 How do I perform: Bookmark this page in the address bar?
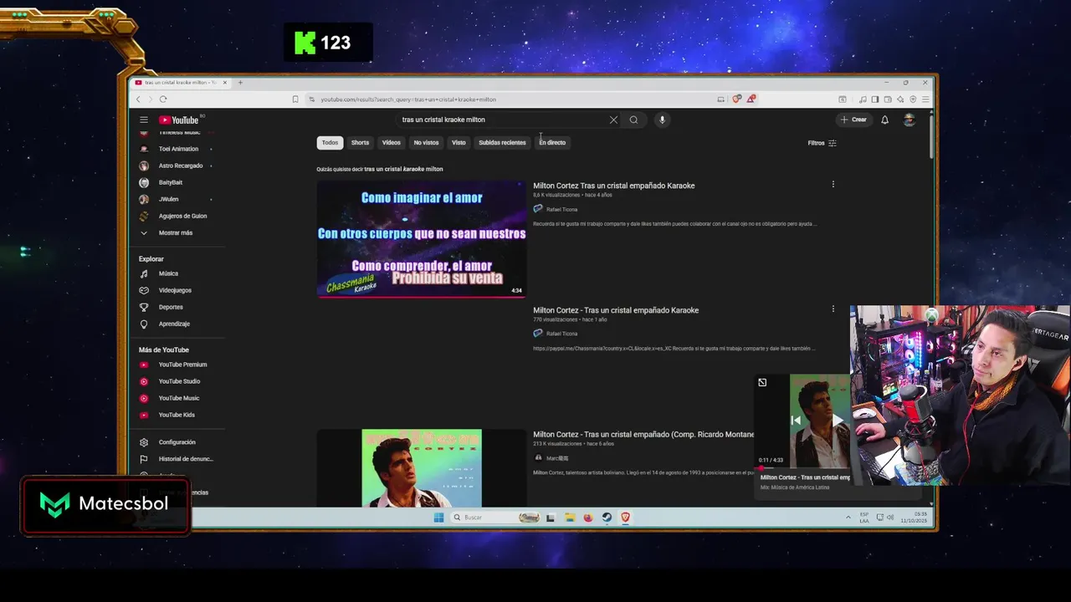tap(295, 99)
